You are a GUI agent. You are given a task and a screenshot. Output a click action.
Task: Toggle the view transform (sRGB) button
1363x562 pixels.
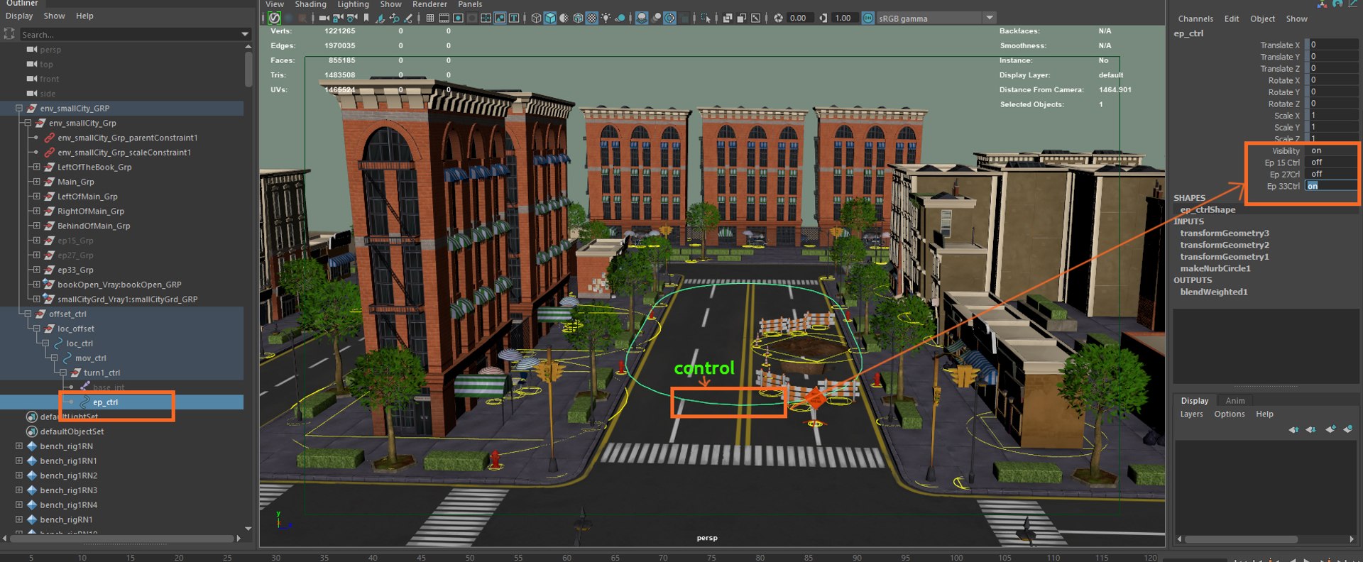point(868,18)
